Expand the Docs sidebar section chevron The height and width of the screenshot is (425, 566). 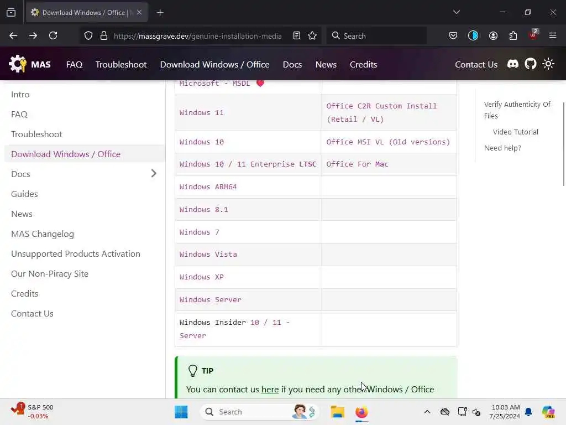tap(154, 173)
